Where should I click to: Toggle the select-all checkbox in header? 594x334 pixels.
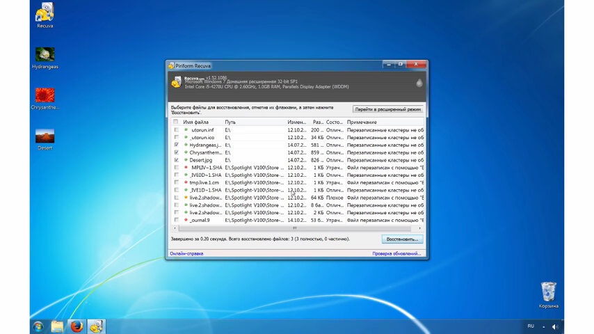pyautogui.click(x=176, y=122)
